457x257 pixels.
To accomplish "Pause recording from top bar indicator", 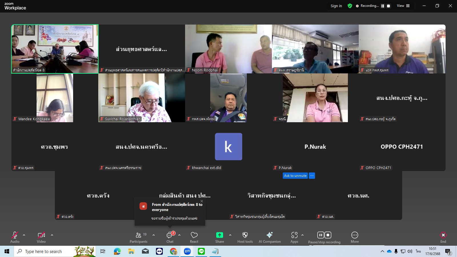I will 383,6.
